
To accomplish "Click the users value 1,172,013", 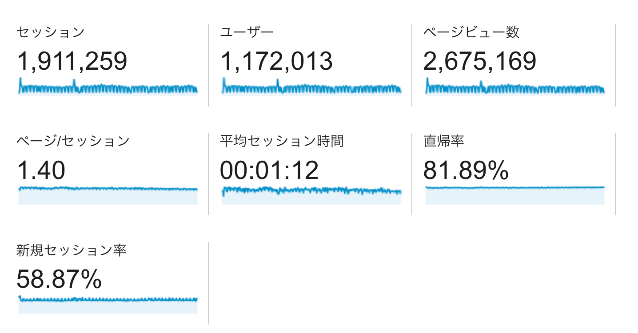I will (276, 61).
